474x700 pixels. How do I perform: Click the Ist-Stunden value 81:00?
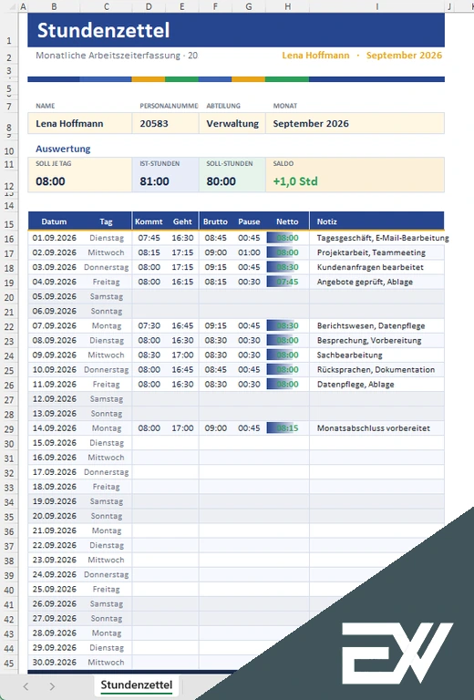[x=154, y=181]
